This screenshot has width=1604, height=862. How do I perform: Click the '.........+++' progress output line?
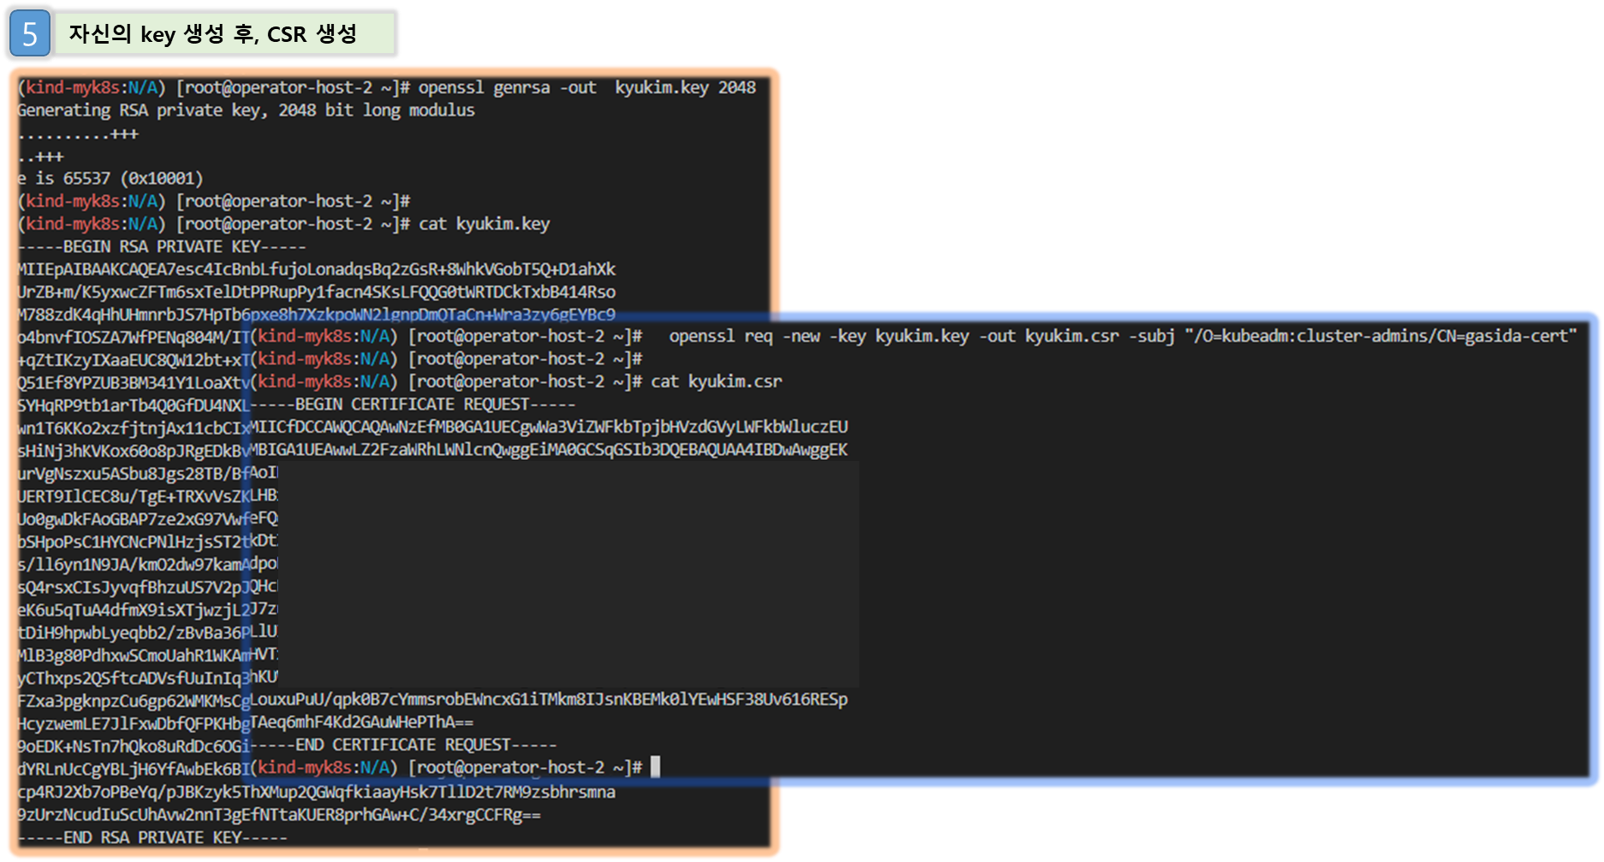click(78, 133)
